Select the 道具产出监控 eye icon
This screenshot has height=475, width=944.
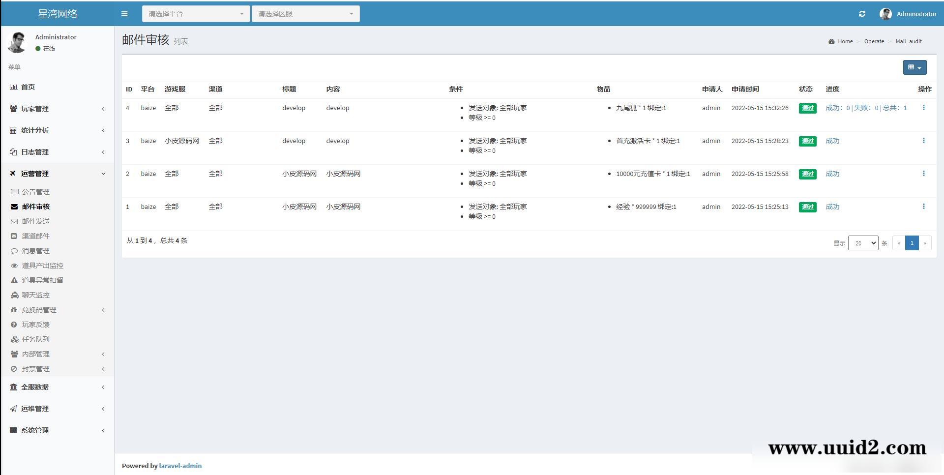[14, 266]
